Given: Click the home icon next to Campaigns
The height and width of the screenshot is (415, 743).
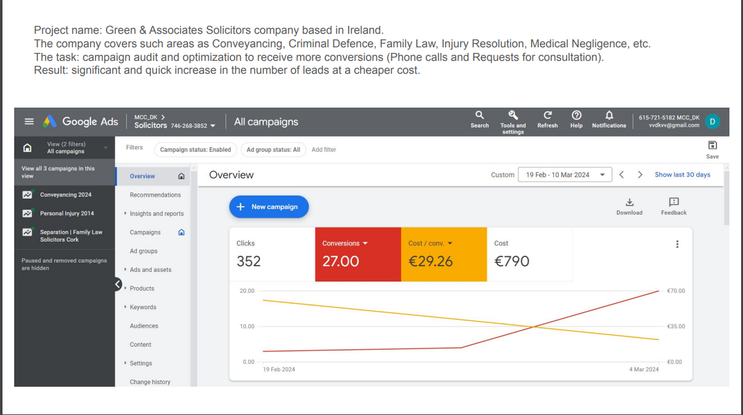Looking at the screenshot, I should click(x=181, y=232).
